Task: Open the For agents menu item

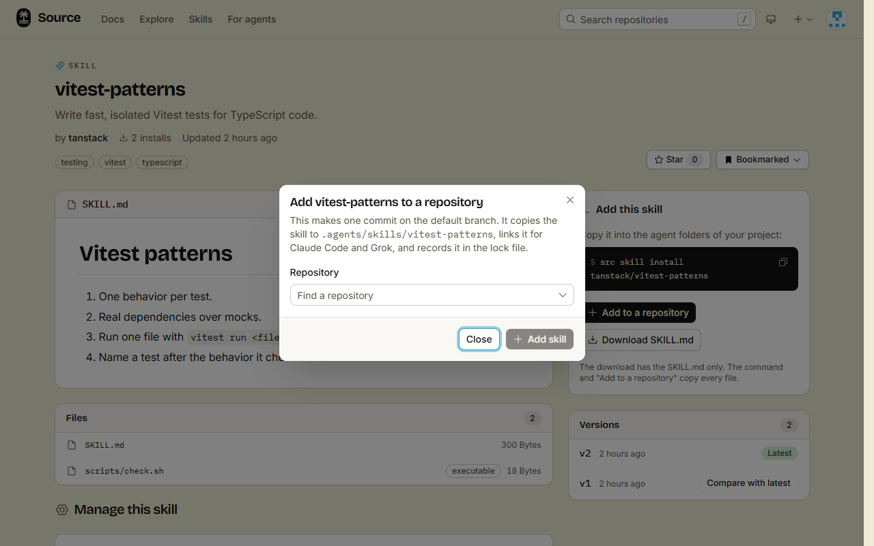Action: click(x=252, y=19)
